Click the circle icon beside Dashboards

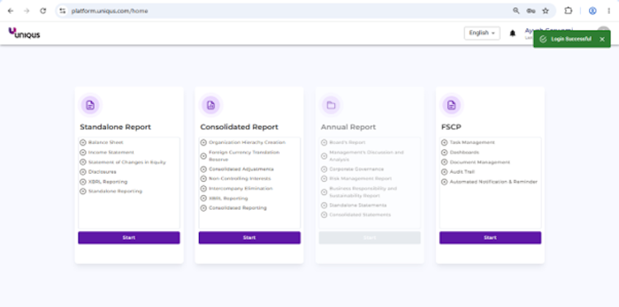(x=444, y=152)
